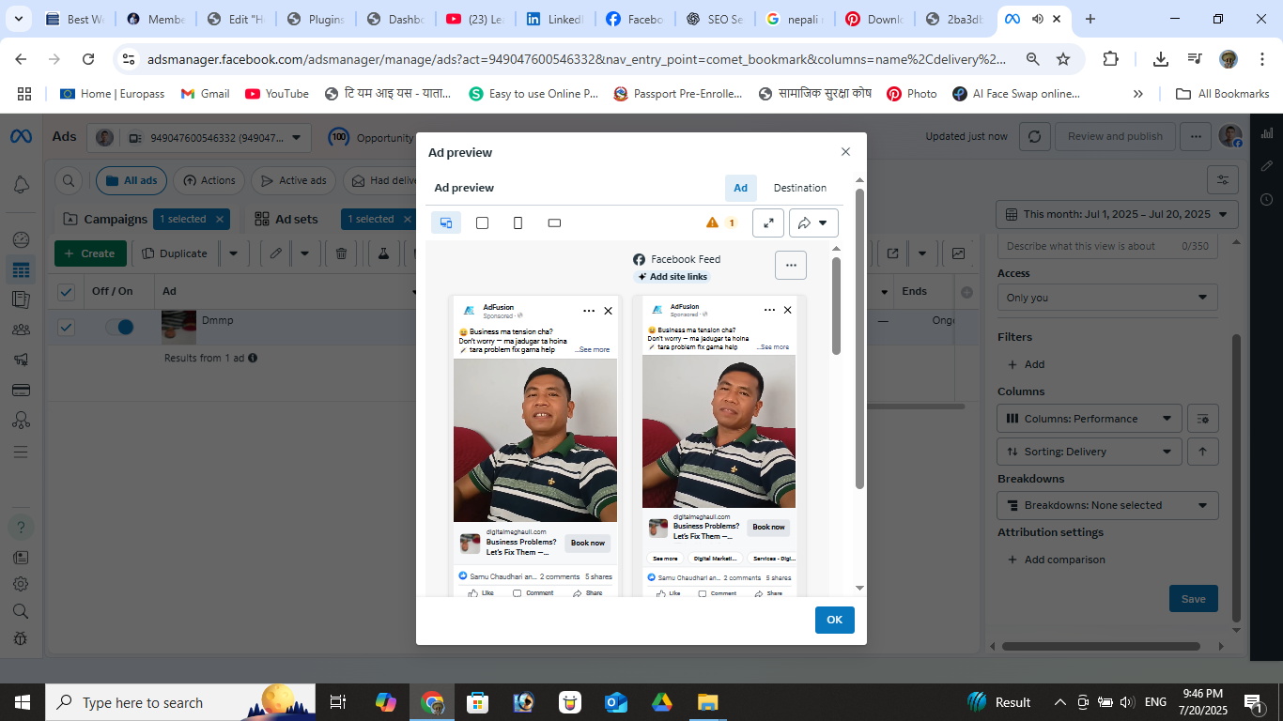Choose the landscape format preview icon
The image size is (1283, 721).
(554, 222)
